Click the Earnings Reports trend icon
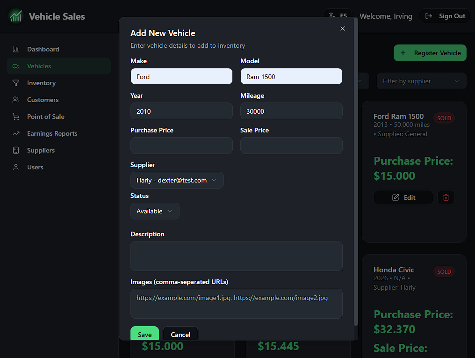 pyautogui.click(x=16, y=133)
